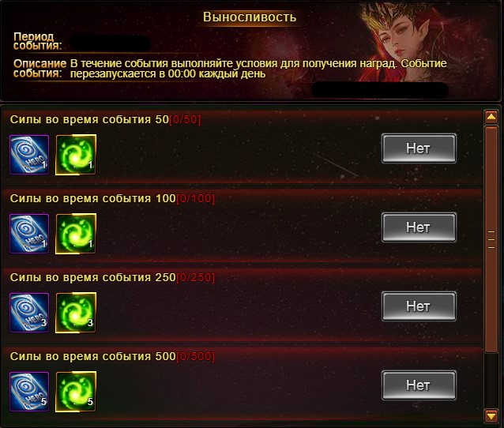Viewport: 504px width, 428px height.
Task: Select hero card reward for 100 stamina
Action: 29,234
